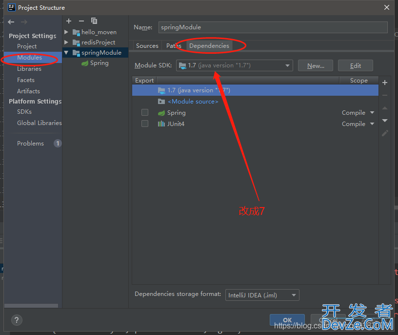Expand the redisProject module
This screenshot has width=398, height=335.
click(66, 42)
